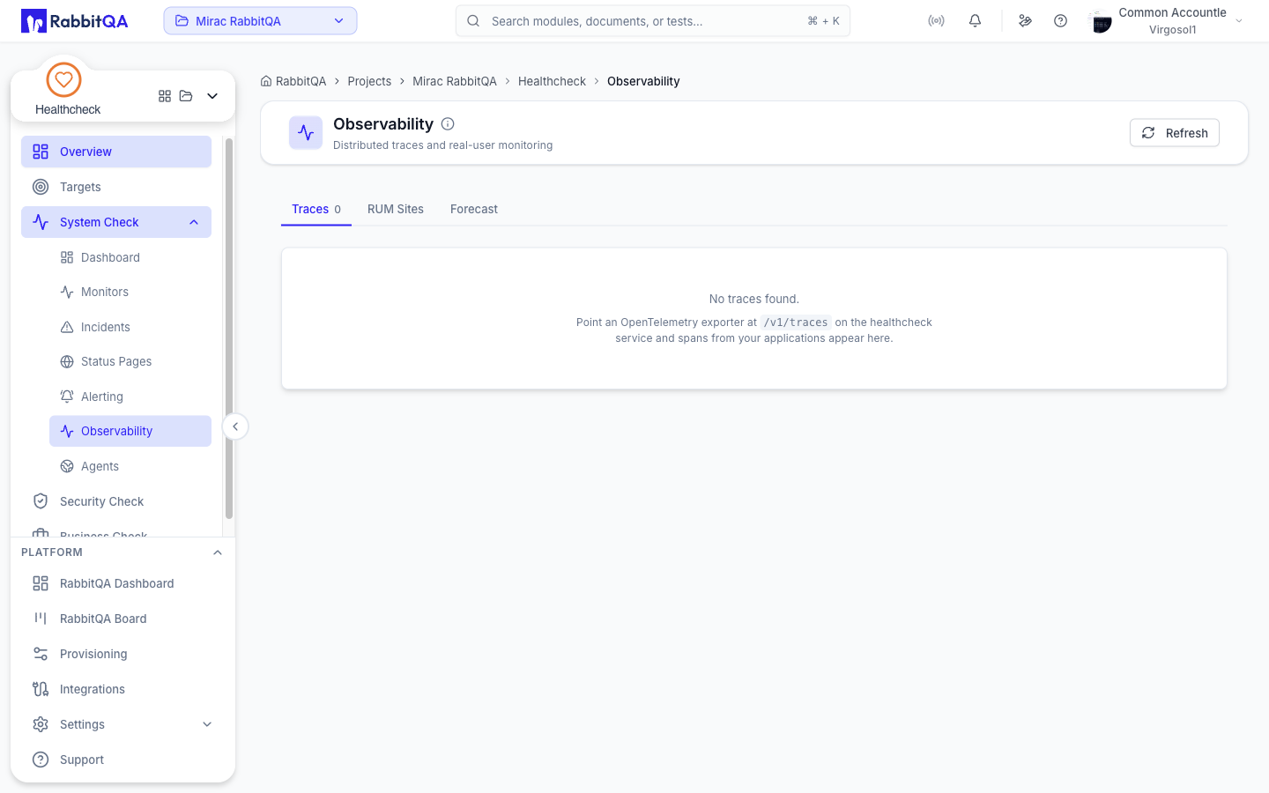
Task: Click the /v1/traces code text
Action: tap(796, 322)
